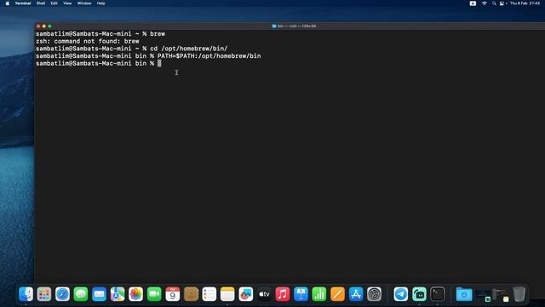
Task: Close the Terminal window red button
Action: coord(38,26)
